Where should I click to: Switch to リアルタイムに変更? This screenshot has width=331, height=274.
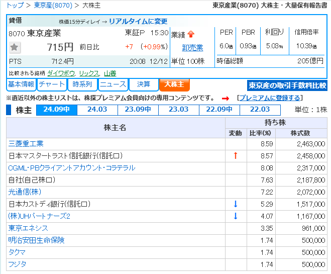(x=138, y=21)
